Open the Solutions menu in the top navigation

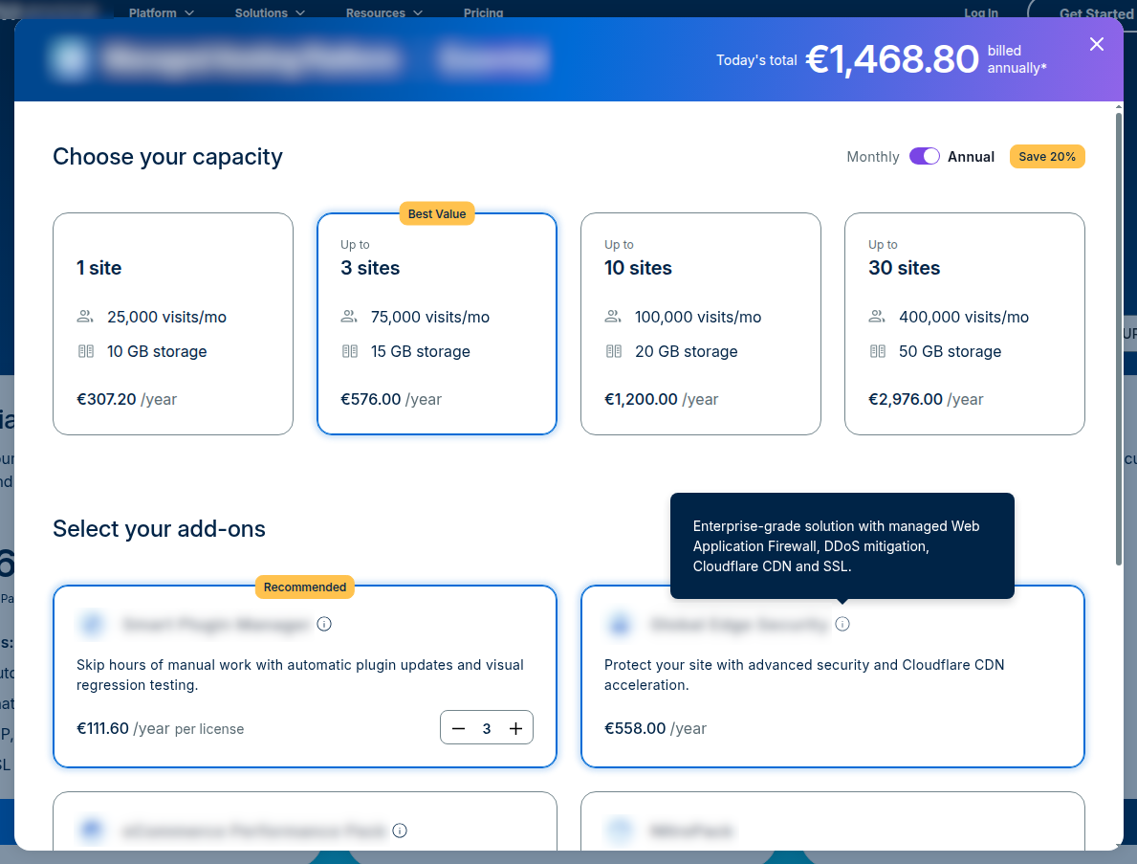(270, 12)
